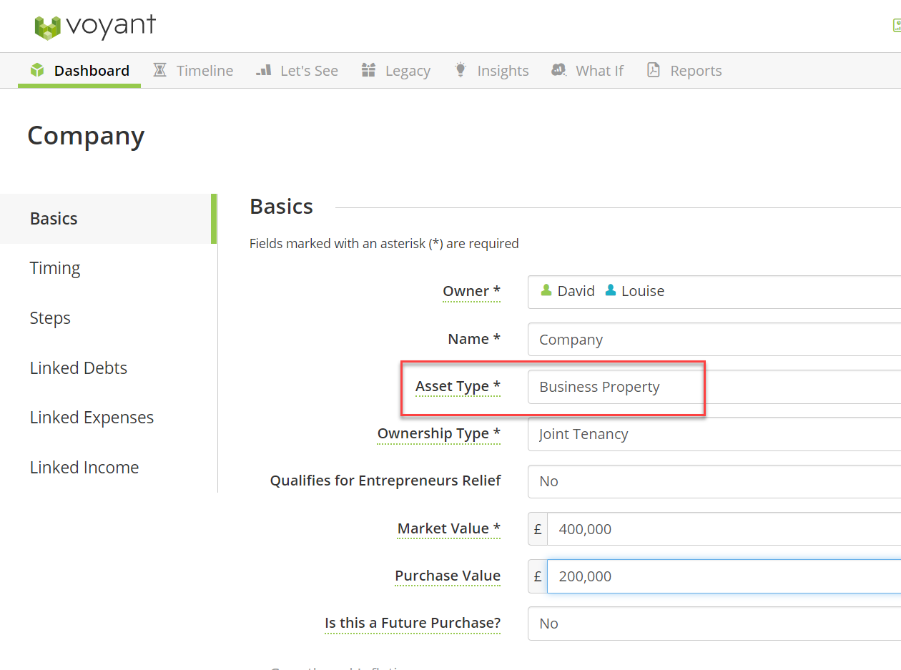Image resolution: width=901 pixels, height=670 pixels.
Task: Click the Asset Type label
Action: tap(458, 387)
